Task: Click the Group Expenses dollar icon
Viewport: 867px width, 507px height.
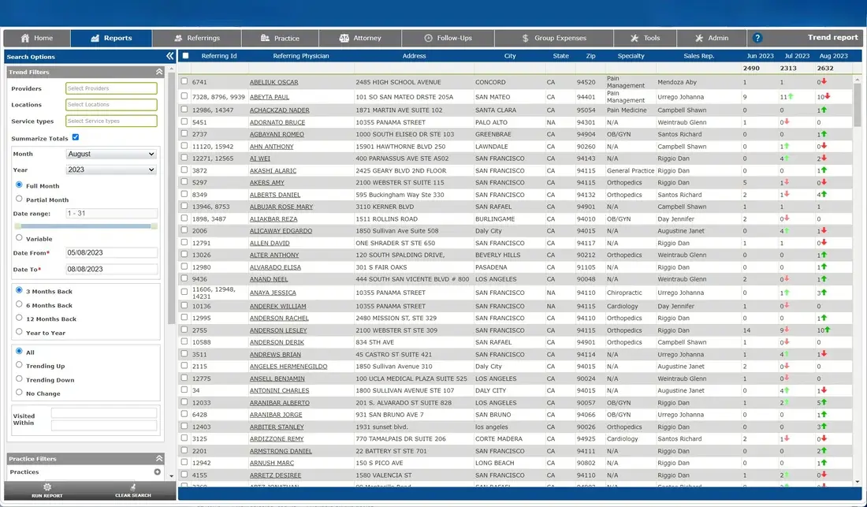Action: (x=525, y=38)
